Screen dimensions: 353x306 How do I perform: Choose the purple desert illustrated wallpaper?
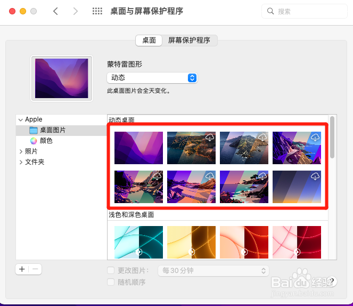(191, 187)
